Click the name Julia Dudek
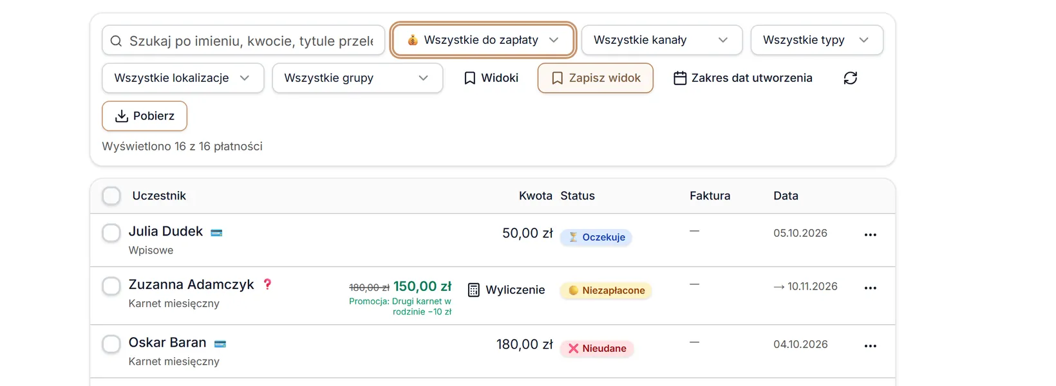1056x386 pixels. [x=165, y=231]
